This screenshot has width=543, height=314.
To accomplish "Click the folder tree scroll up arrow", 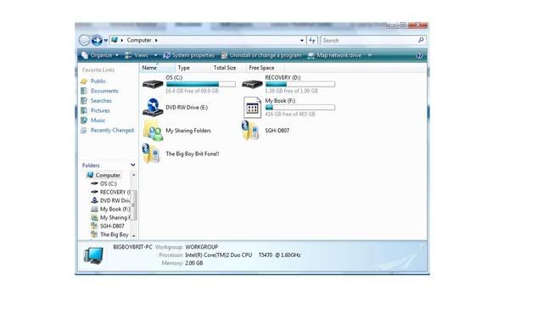I will point(134,175).
